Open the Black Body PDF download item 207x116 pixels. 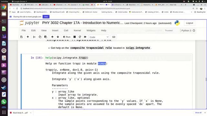(x=19, y=113)
